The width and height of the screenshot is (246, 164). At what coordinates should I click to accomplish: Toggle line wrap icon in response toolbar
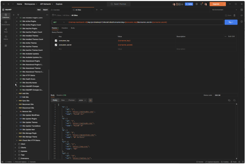(90, 100)
